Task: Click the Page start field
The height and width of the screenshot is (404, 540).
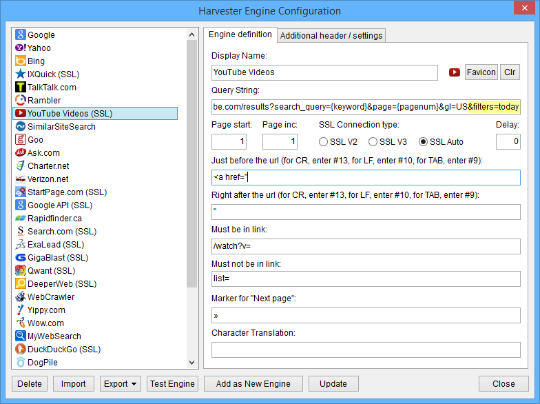Action: pyautogui.click(x=229, y=141)
